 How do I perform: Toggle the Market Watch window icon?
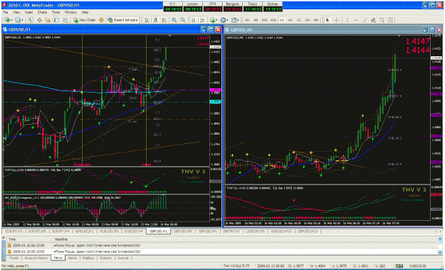pyautogui.click(x=31, y=20)
